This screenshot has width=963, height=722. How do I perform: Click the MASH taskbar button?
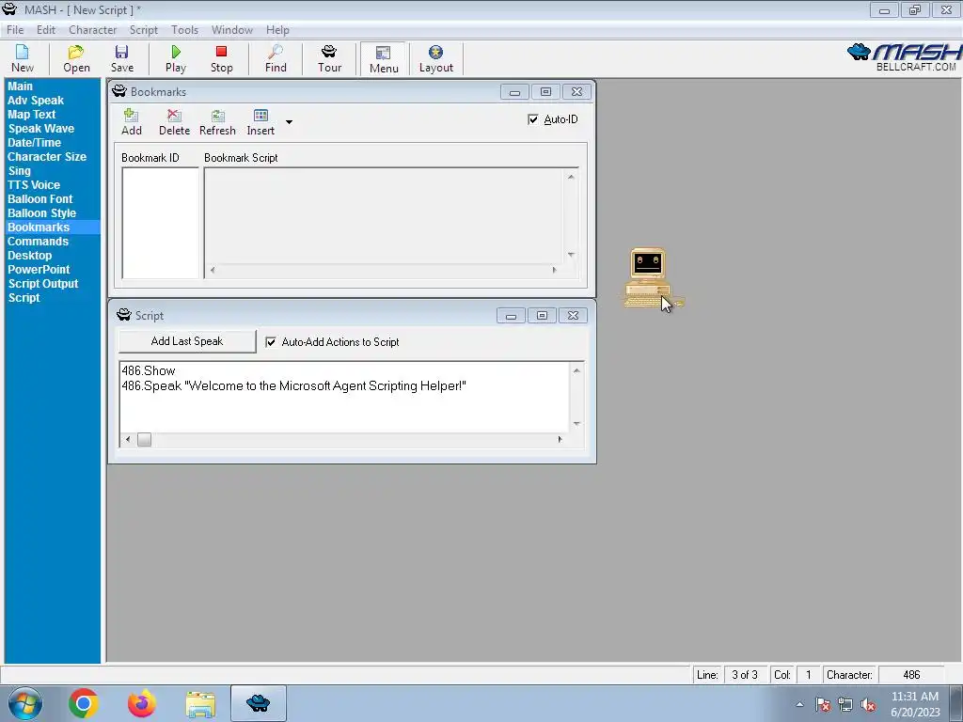tap(258, 703)
